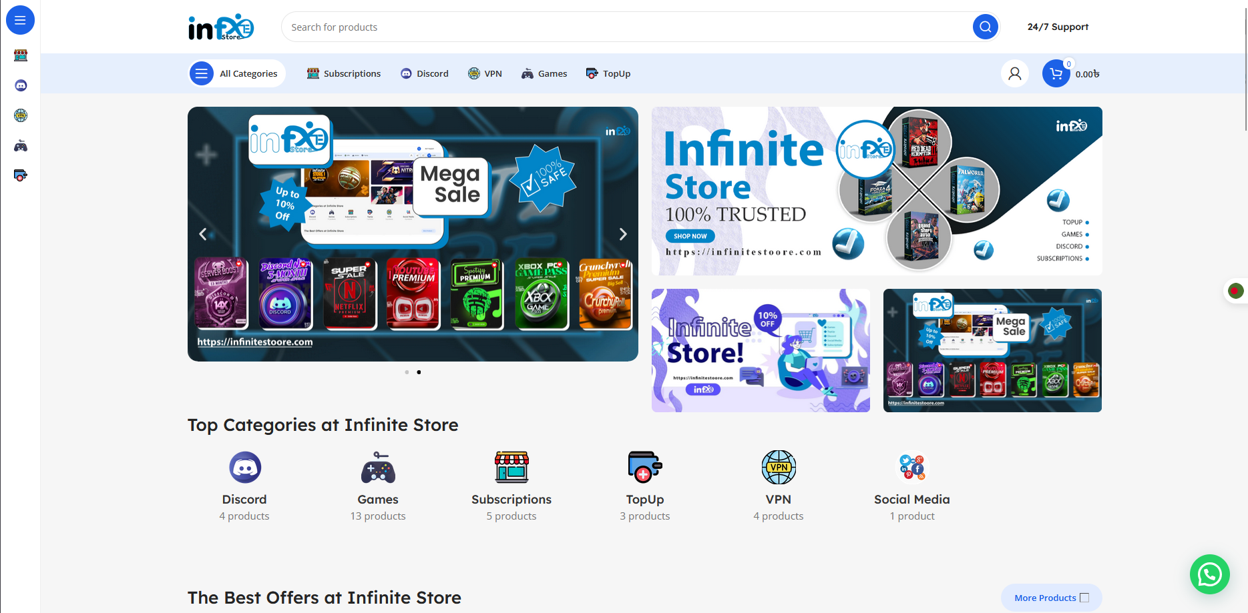
Task: Open Games controller icon in left sidebar
Action: coord(21,145)
